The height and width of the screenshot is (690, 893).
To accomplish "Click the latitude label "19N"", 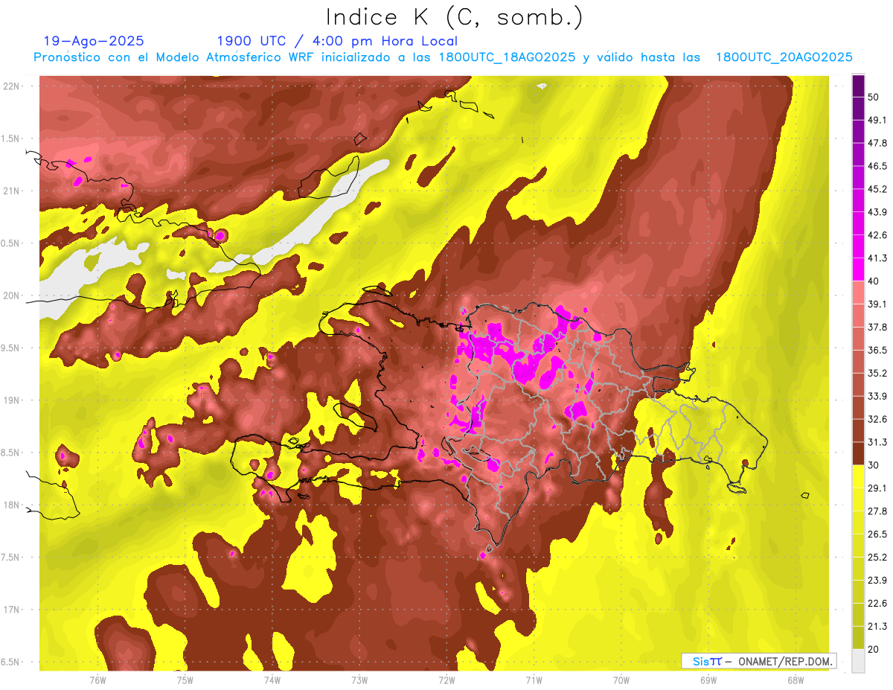I will click(13, 400).
